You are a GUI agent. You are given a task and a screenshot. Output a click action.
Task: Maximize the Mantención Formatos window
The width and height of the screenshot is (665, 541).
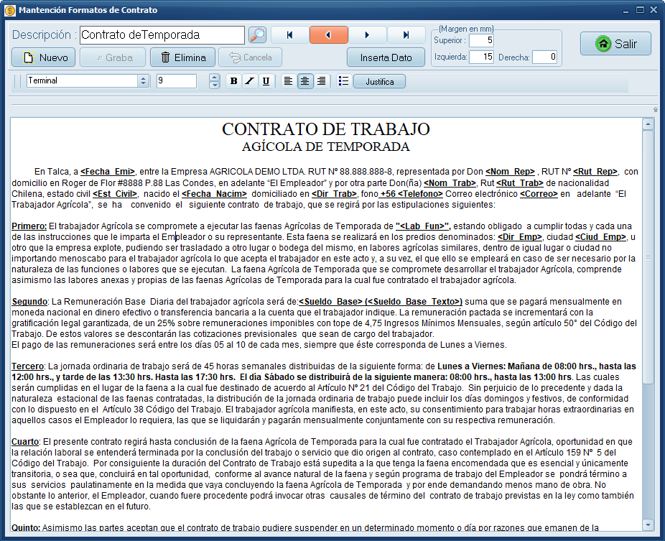point(640,10)
